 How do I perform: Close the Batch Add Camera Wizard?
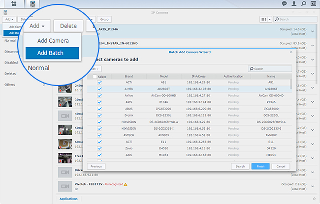tap(291, 51)
